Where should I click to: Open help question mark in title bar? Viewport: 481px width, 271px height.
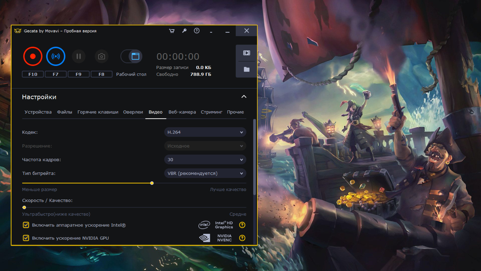pyautogui.click(x=197, y=31)
